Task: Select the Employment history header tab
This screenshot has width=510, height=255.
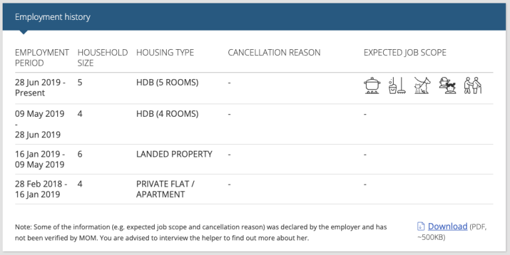Action: (x=52, y=17)
